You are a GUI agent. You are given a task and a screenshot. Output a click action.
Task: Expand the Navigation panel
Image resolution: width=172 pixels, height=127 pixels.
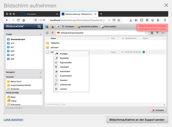(x=41, y=72)
